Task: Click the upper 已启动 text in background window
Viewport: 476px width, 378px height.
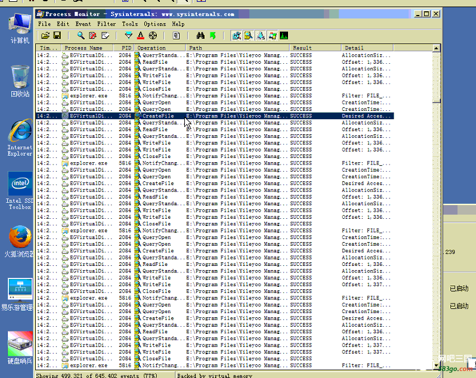Action: pyautogui.click(x=459, y=288)
